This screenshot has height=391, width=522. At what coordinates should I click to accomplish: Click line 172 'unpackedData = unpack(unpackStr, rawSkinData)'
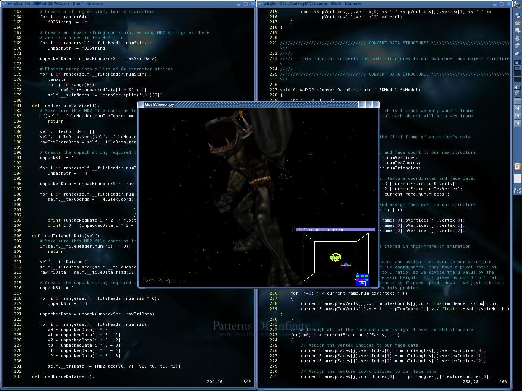98,58
